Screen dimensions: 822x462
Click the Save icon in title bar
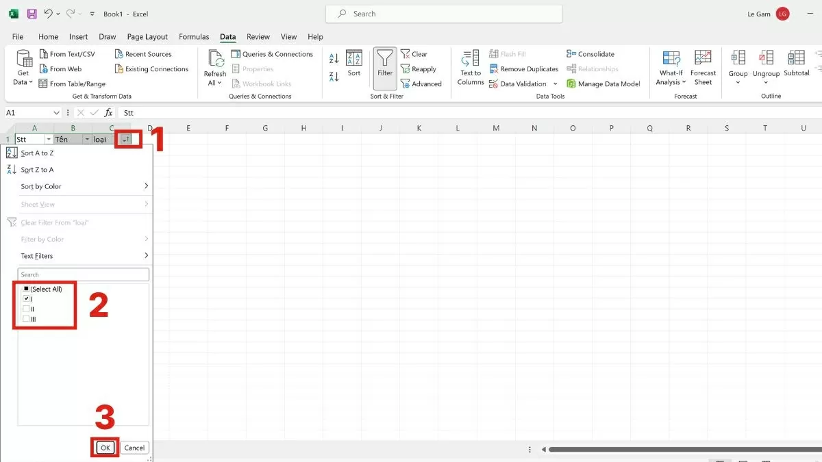click(32, 14)
